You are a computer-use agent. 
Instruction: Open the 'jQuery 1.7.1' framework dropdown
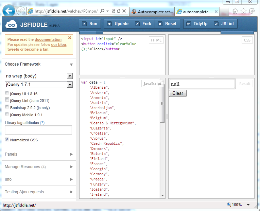(x=39, y=85)
